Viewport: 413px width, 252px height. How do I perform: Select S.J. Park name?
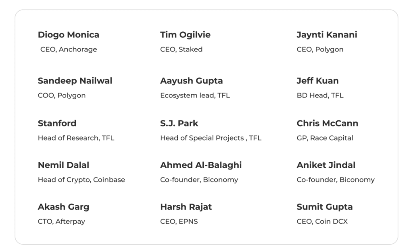(x=179, y=123)
